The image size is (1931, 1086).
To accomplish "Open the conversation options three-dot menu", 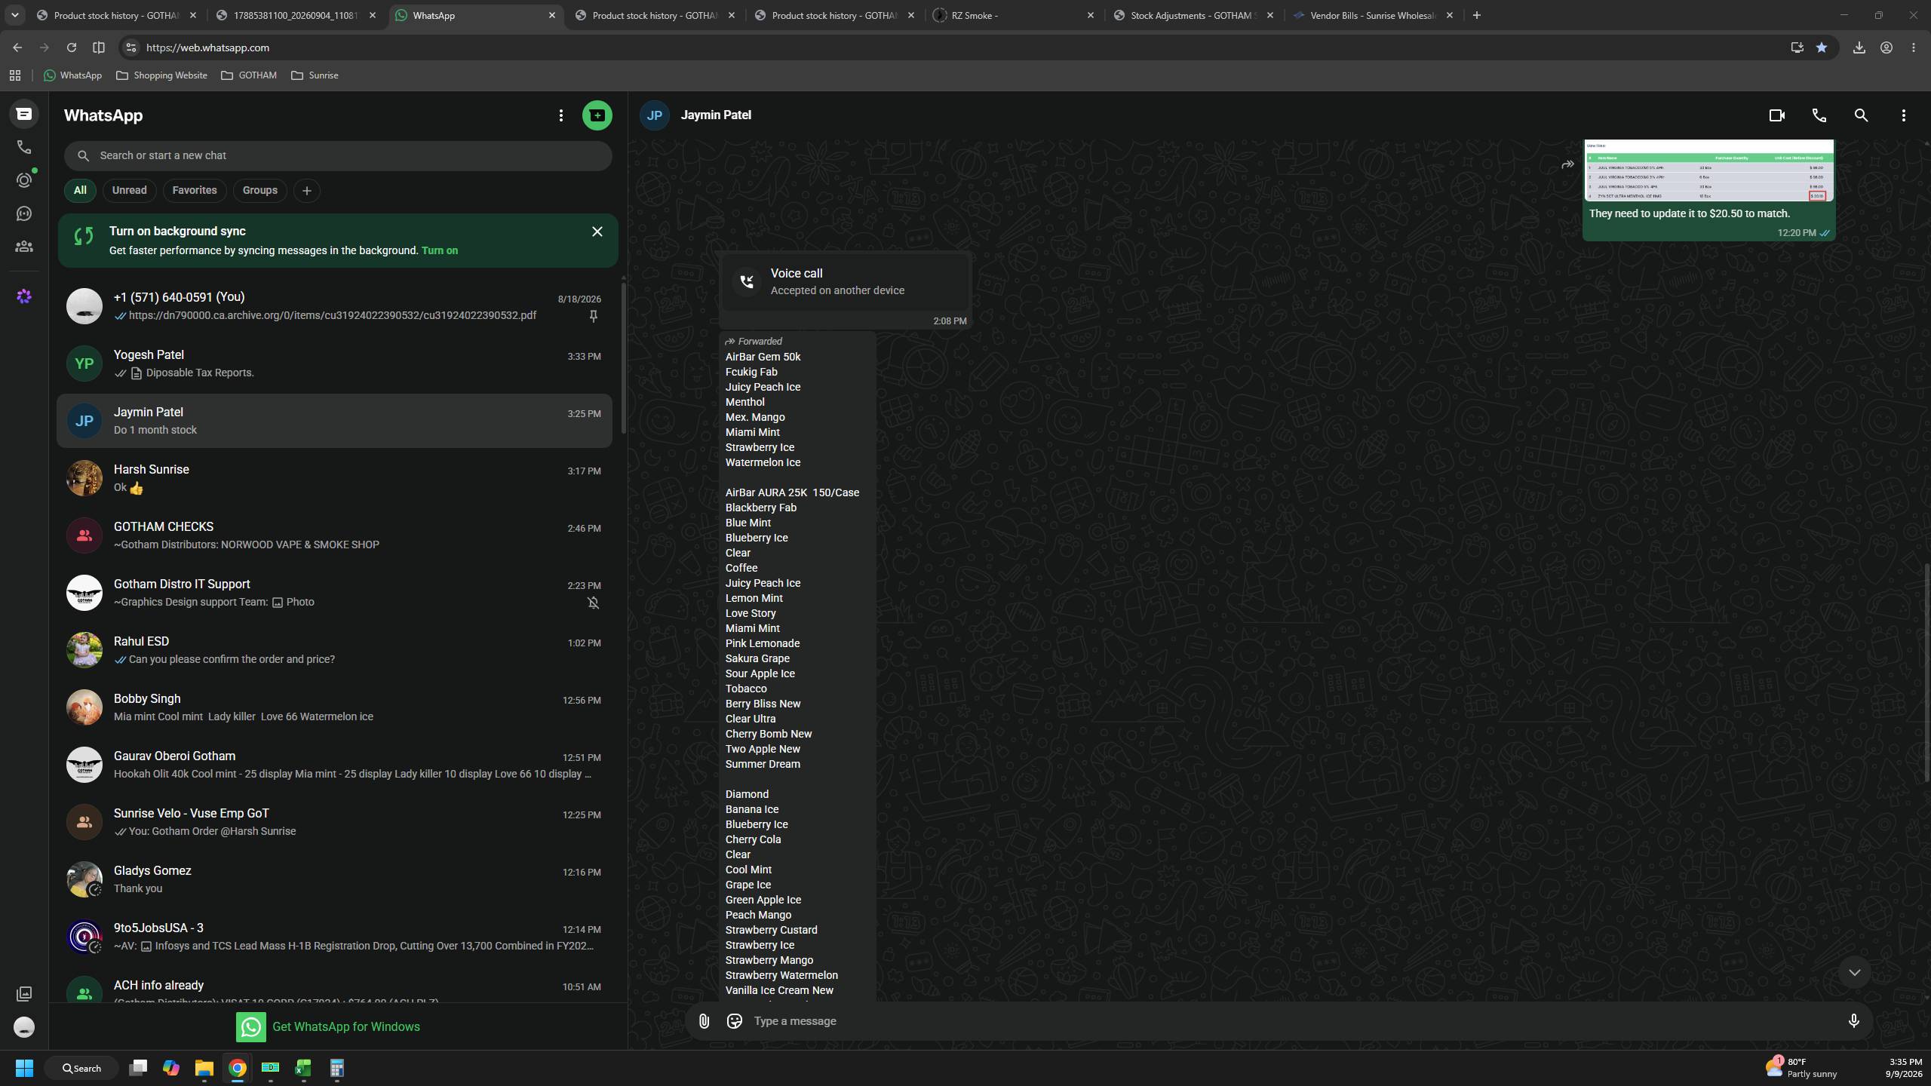I will [1903, 115].
